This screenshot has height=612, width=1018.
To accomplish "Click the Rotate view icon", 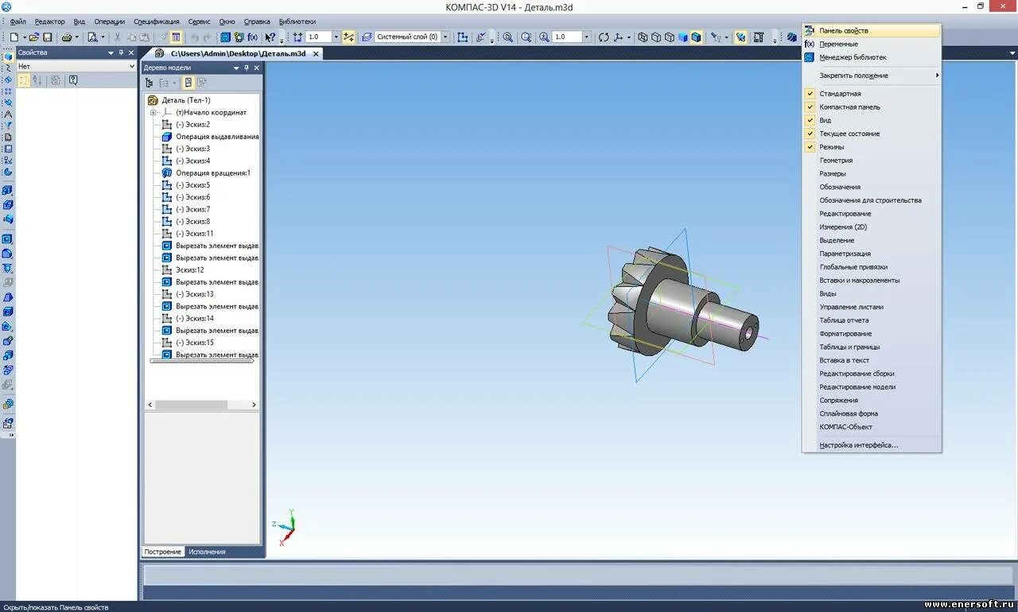I will 604,37.
